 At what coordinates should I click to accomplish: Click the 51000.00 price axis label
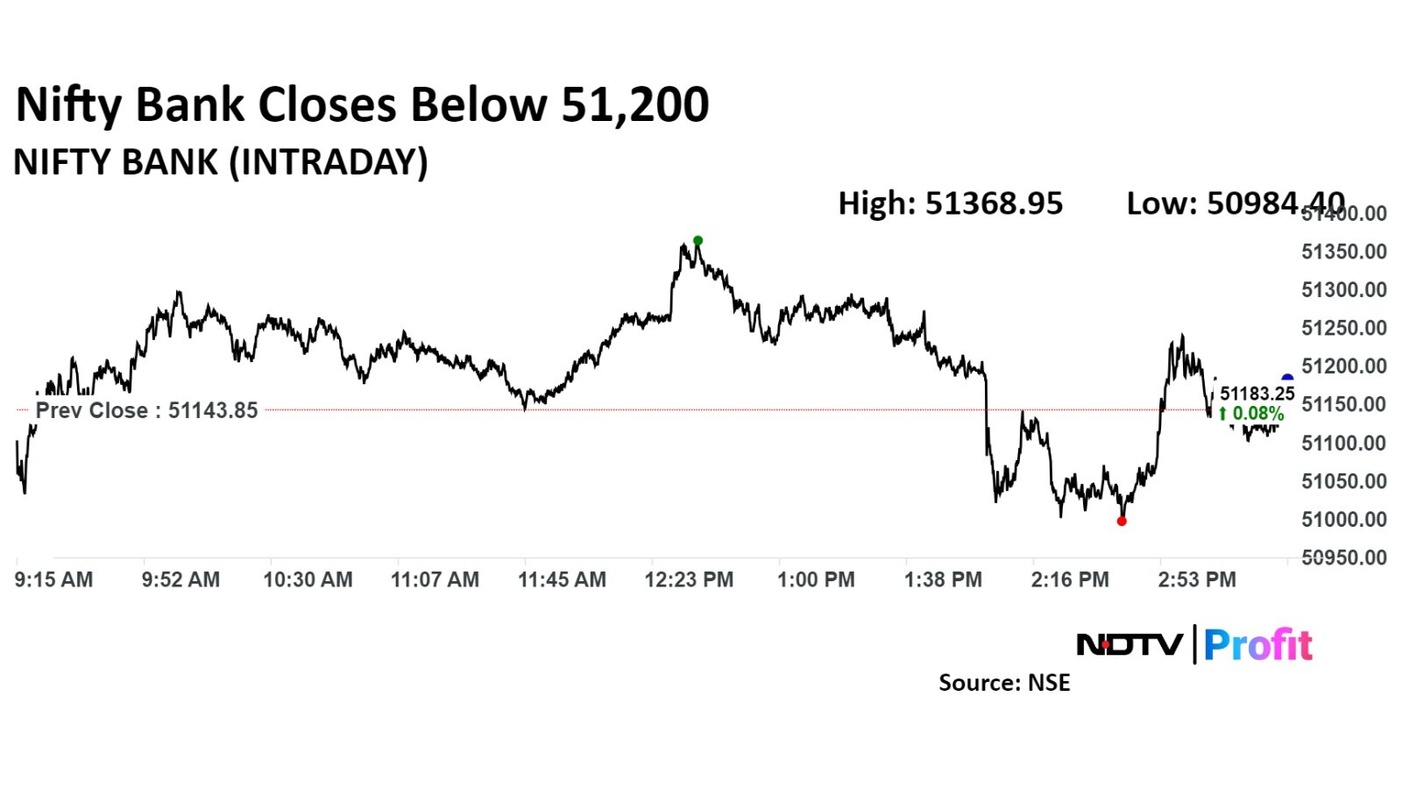click(x=1343, y=520)
